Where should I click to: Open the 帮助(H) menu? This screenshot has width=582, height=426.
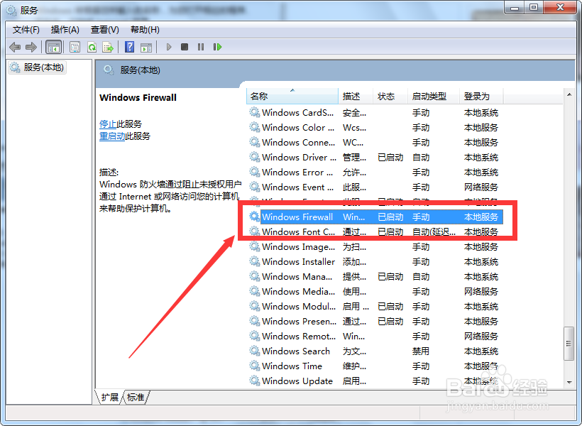(x=145, y=30)
